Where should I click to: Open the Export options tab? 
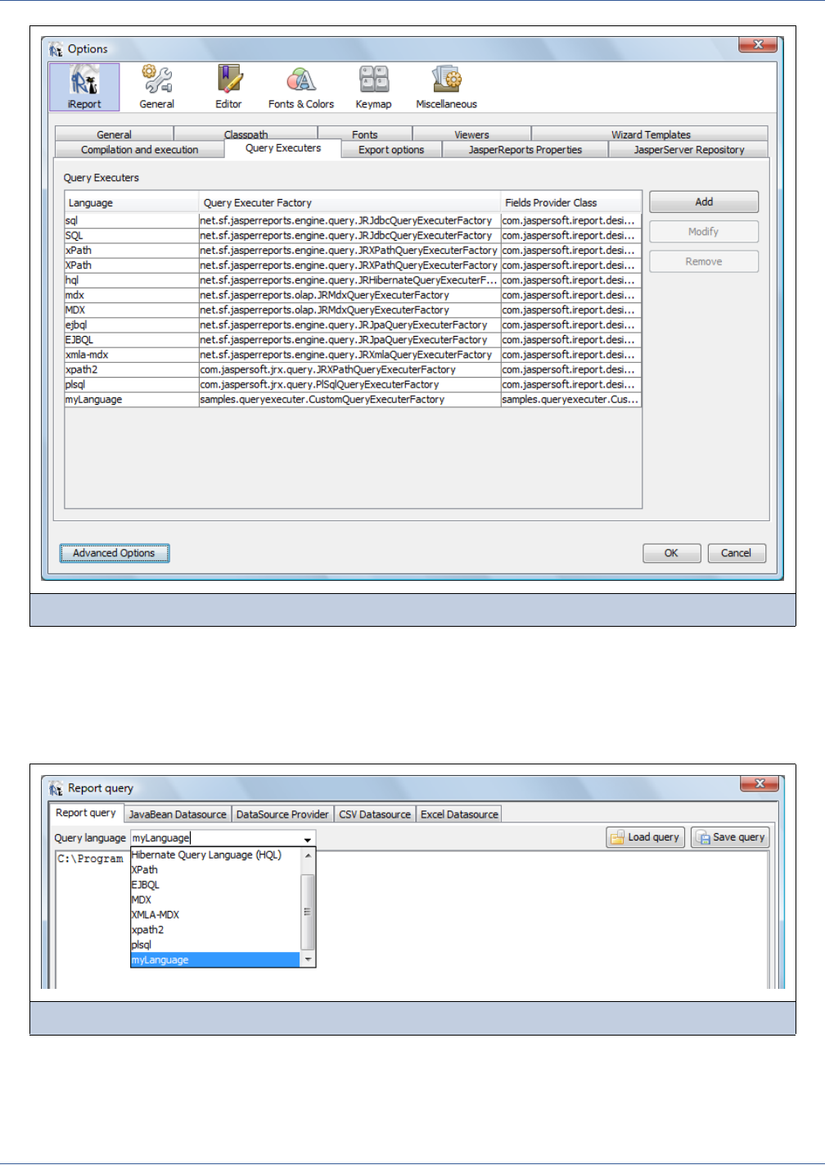(x=391, y=150)
